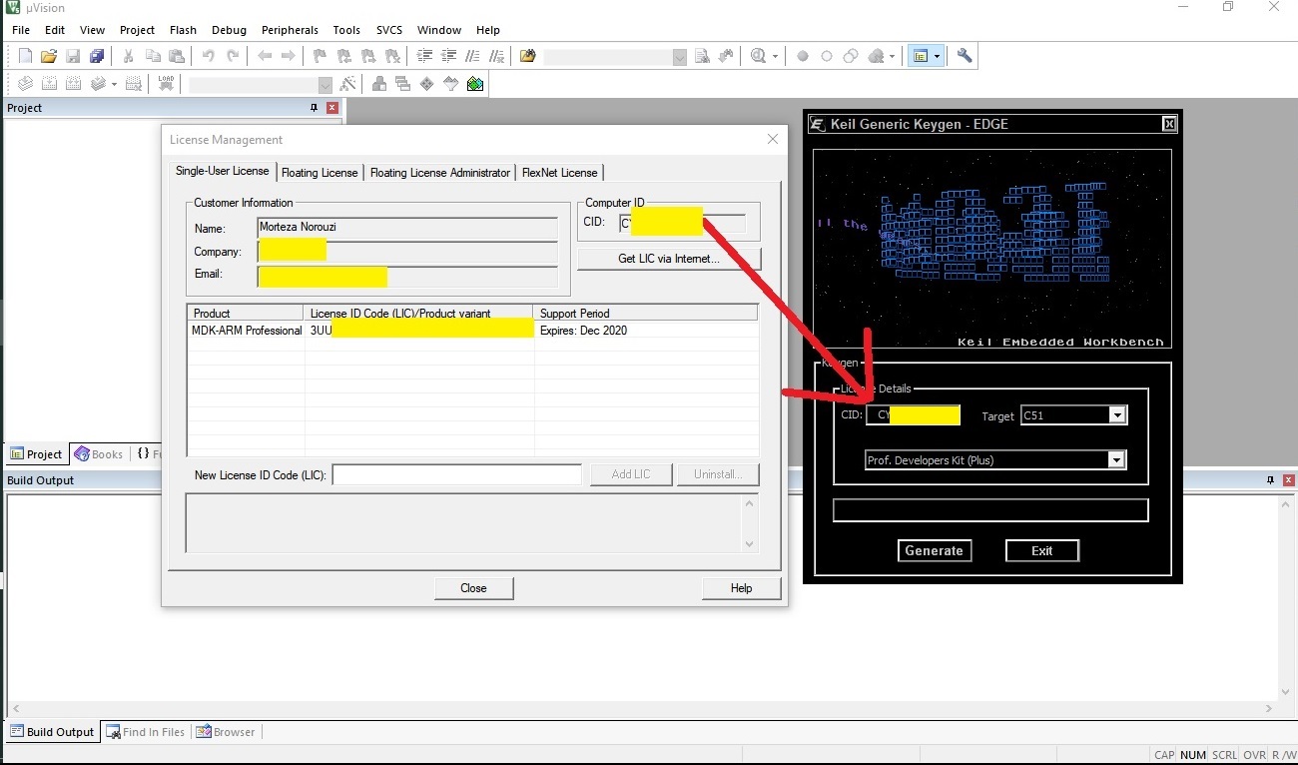Toggle auto-hide pin on Project panel
The image size is (1298, 765).
[314, 108]
